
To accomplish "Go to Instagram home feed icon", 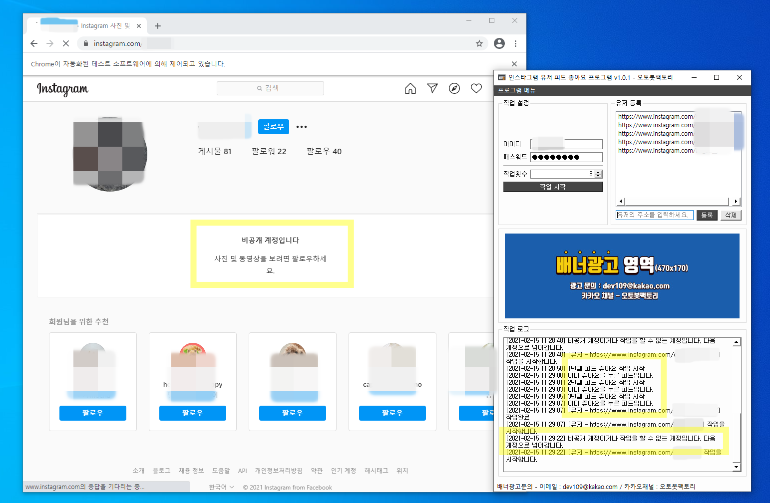I will (x=410, y=88).
